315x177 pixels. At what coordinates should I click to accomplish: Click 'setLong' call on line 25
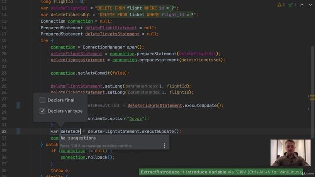coord(113,86)
